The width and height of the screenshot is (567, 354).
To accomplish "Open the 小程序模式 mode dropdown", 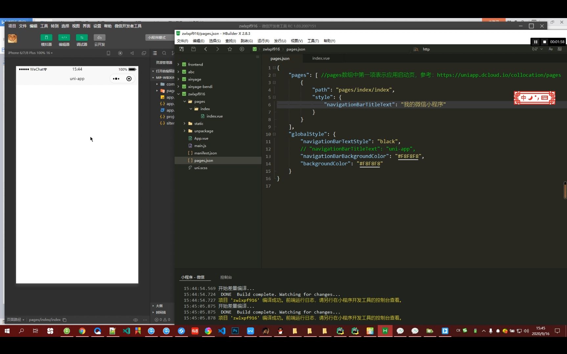I will [x=160, y=37].
